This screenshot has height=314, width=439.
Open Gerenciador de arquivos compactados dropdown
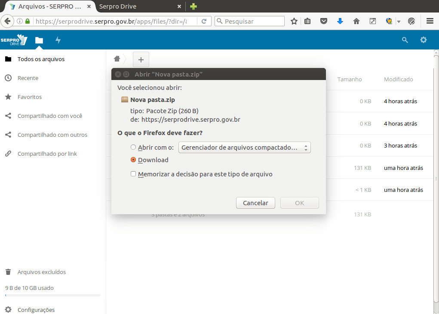tap(244, 148)
